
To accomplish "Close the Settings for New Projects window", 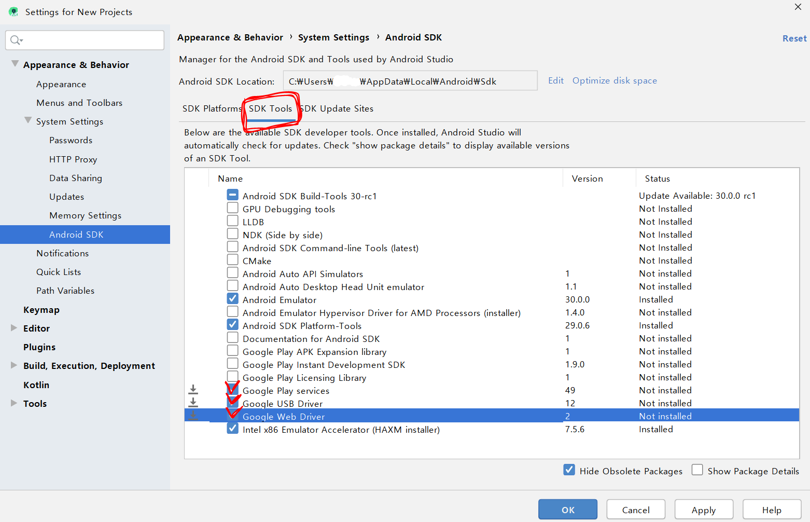I will coord(798,7).
